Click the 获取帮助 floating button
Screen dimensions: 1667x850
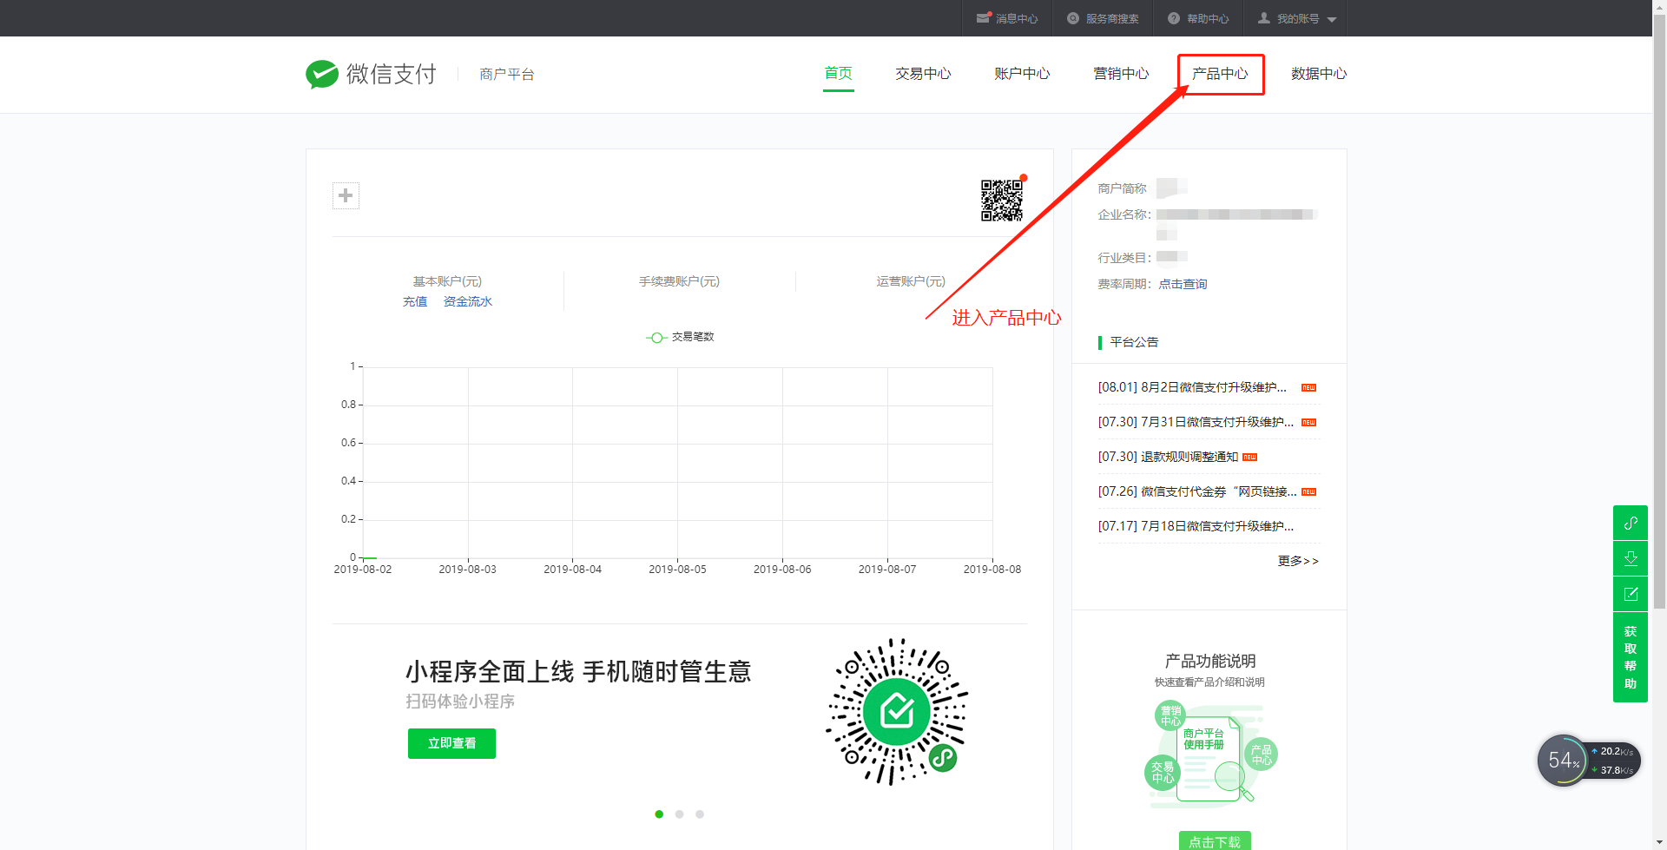pyautogui.click(x=1631, y=657)
